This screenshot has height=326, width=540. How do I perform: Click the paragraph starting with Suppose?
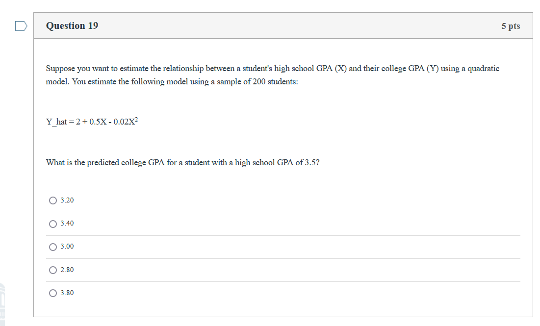pos(273,75)
